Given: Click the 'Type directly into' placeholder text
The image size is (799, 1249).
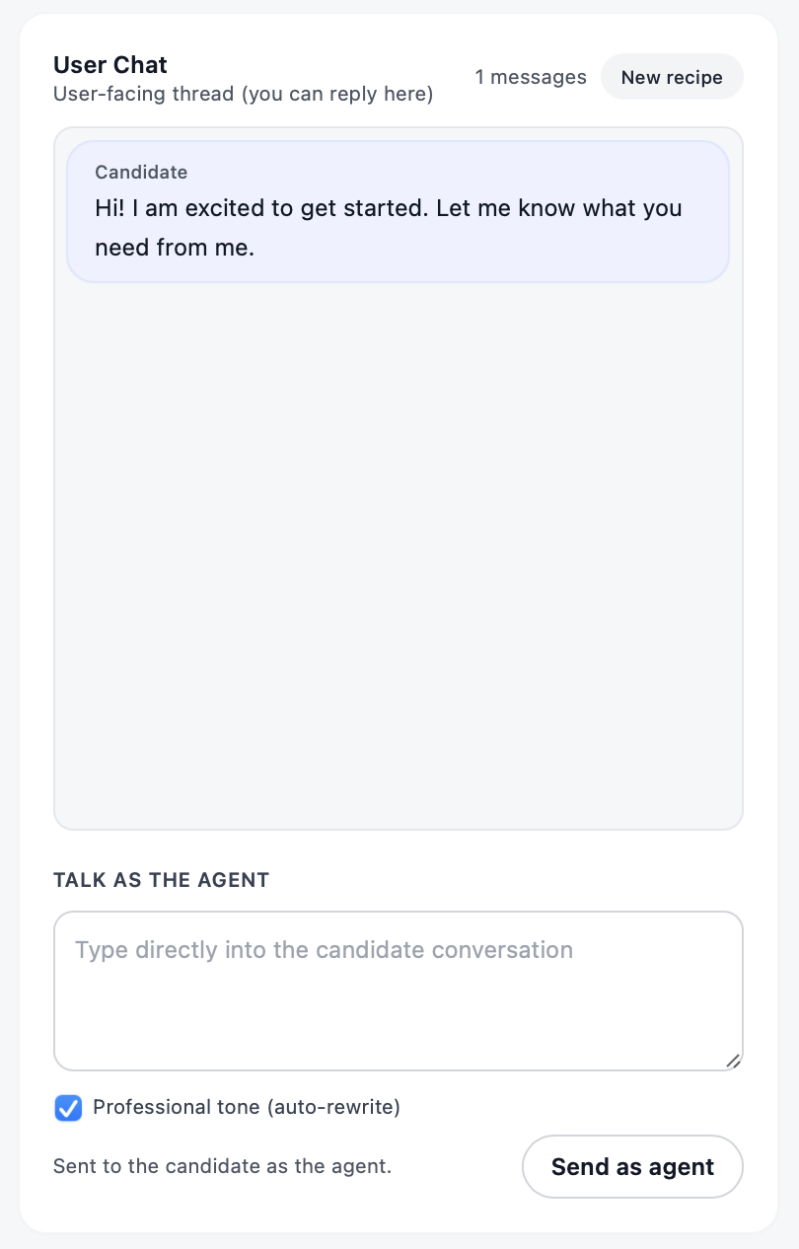Looking at the screenshot, I should pyautogui.click(x=324, y=950).
